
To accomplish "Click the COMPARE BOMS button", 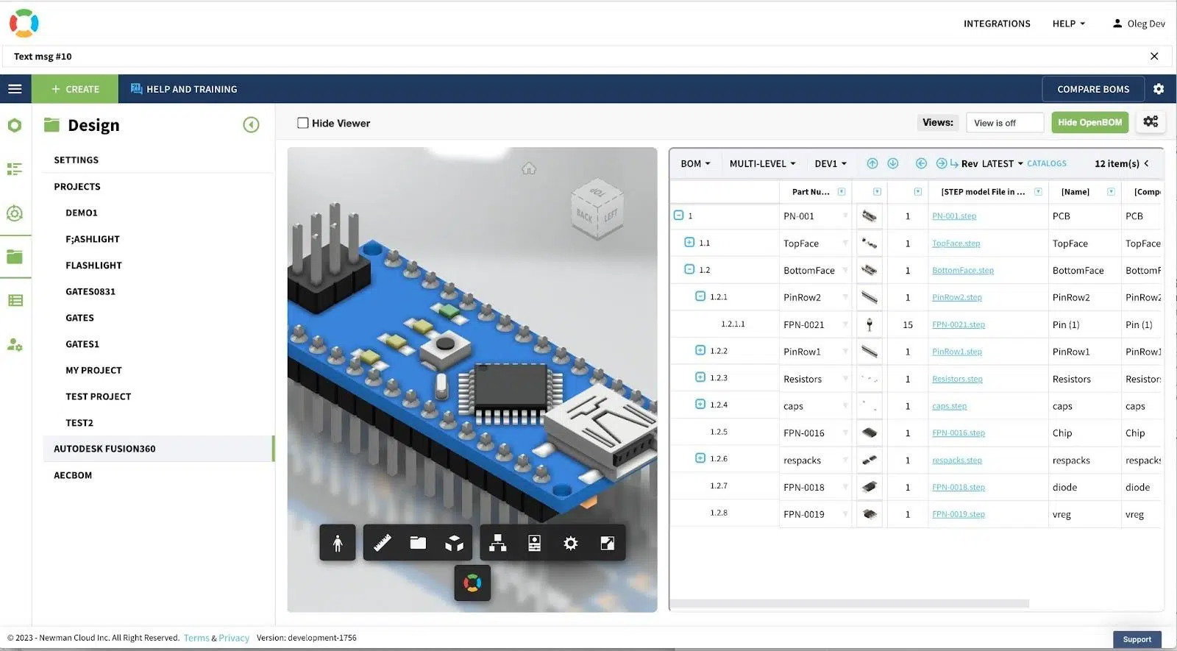I will click(x=1093, y=89).
